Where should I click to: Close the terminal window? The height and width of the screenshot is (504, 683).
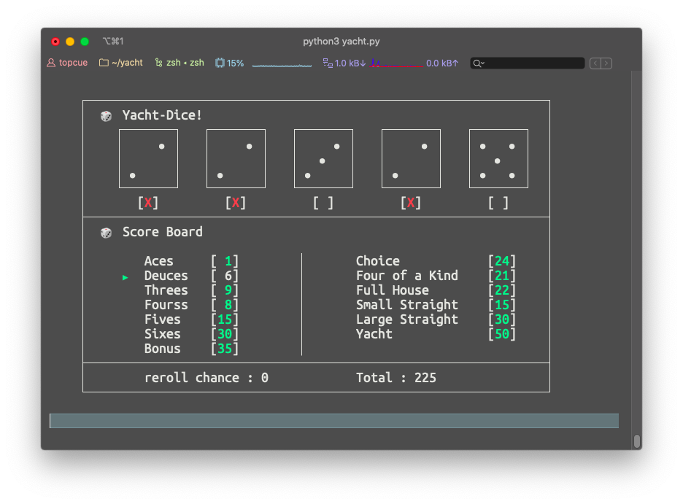click(55, 42)
